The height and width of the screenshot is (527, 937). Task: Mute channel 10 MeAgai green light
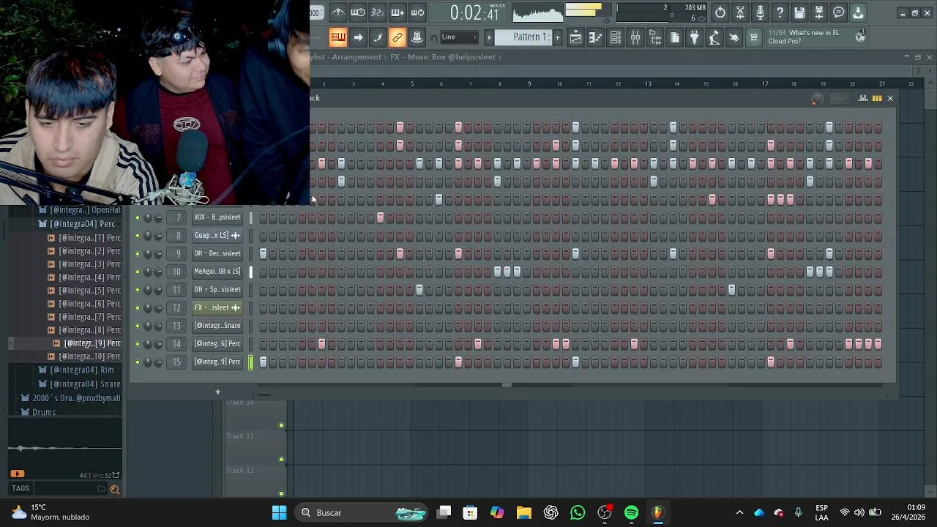point(137,272)
